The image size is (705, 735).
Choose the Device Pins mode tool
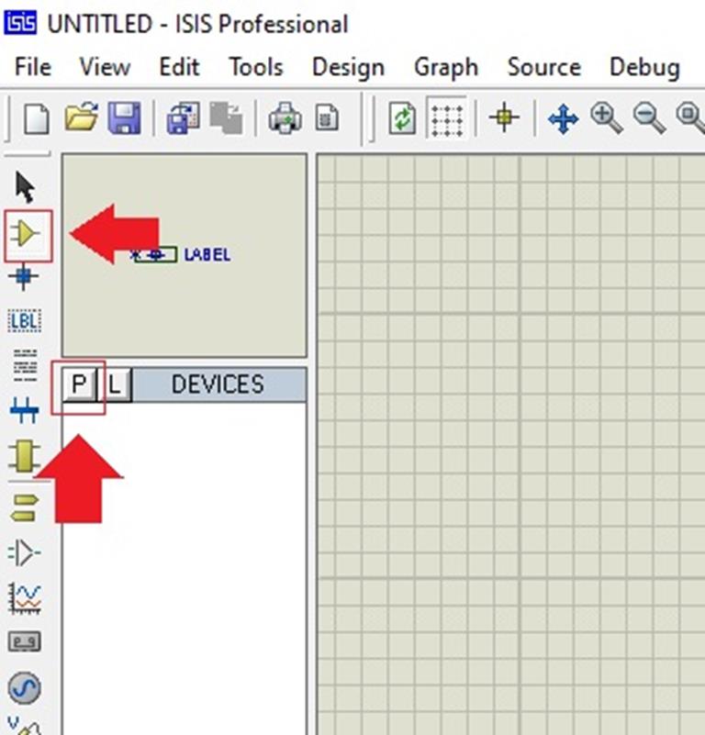(x=25, y=553)
